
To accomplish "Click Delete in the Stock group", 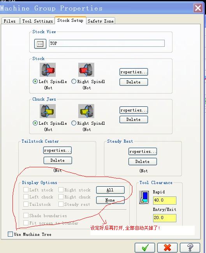I will pyautogui.click(x=134, y=82).
